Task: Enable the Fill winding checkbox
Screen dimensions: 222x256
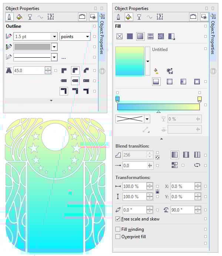Action: (118, 229)
